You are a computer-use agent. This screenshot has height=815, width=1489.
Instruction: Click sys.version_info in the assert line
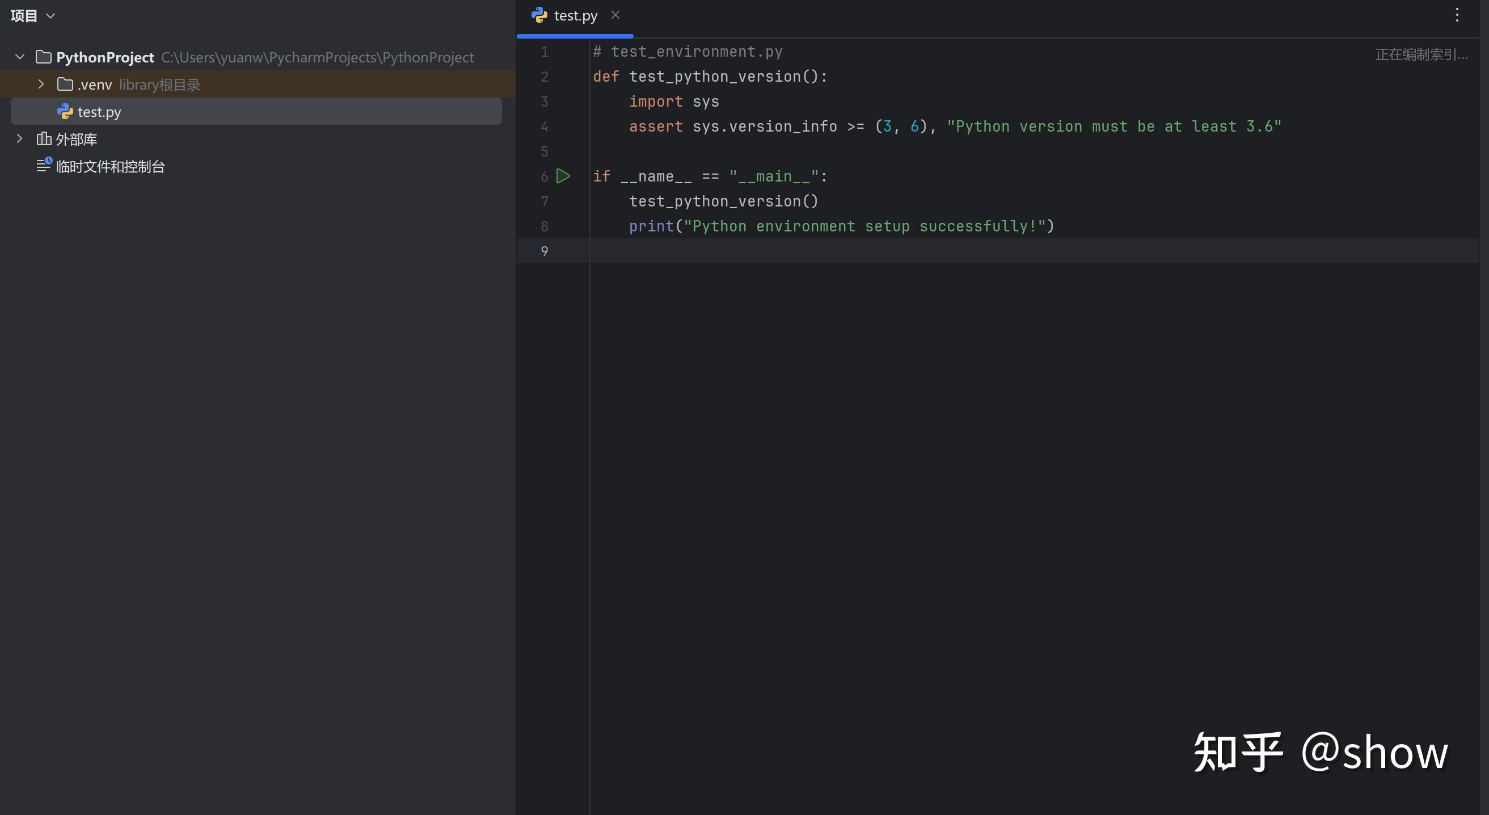click(x=765, y=126)
